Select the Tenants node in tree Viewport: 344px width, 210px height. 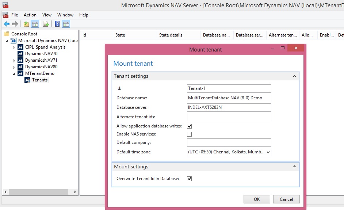(39, 80)
